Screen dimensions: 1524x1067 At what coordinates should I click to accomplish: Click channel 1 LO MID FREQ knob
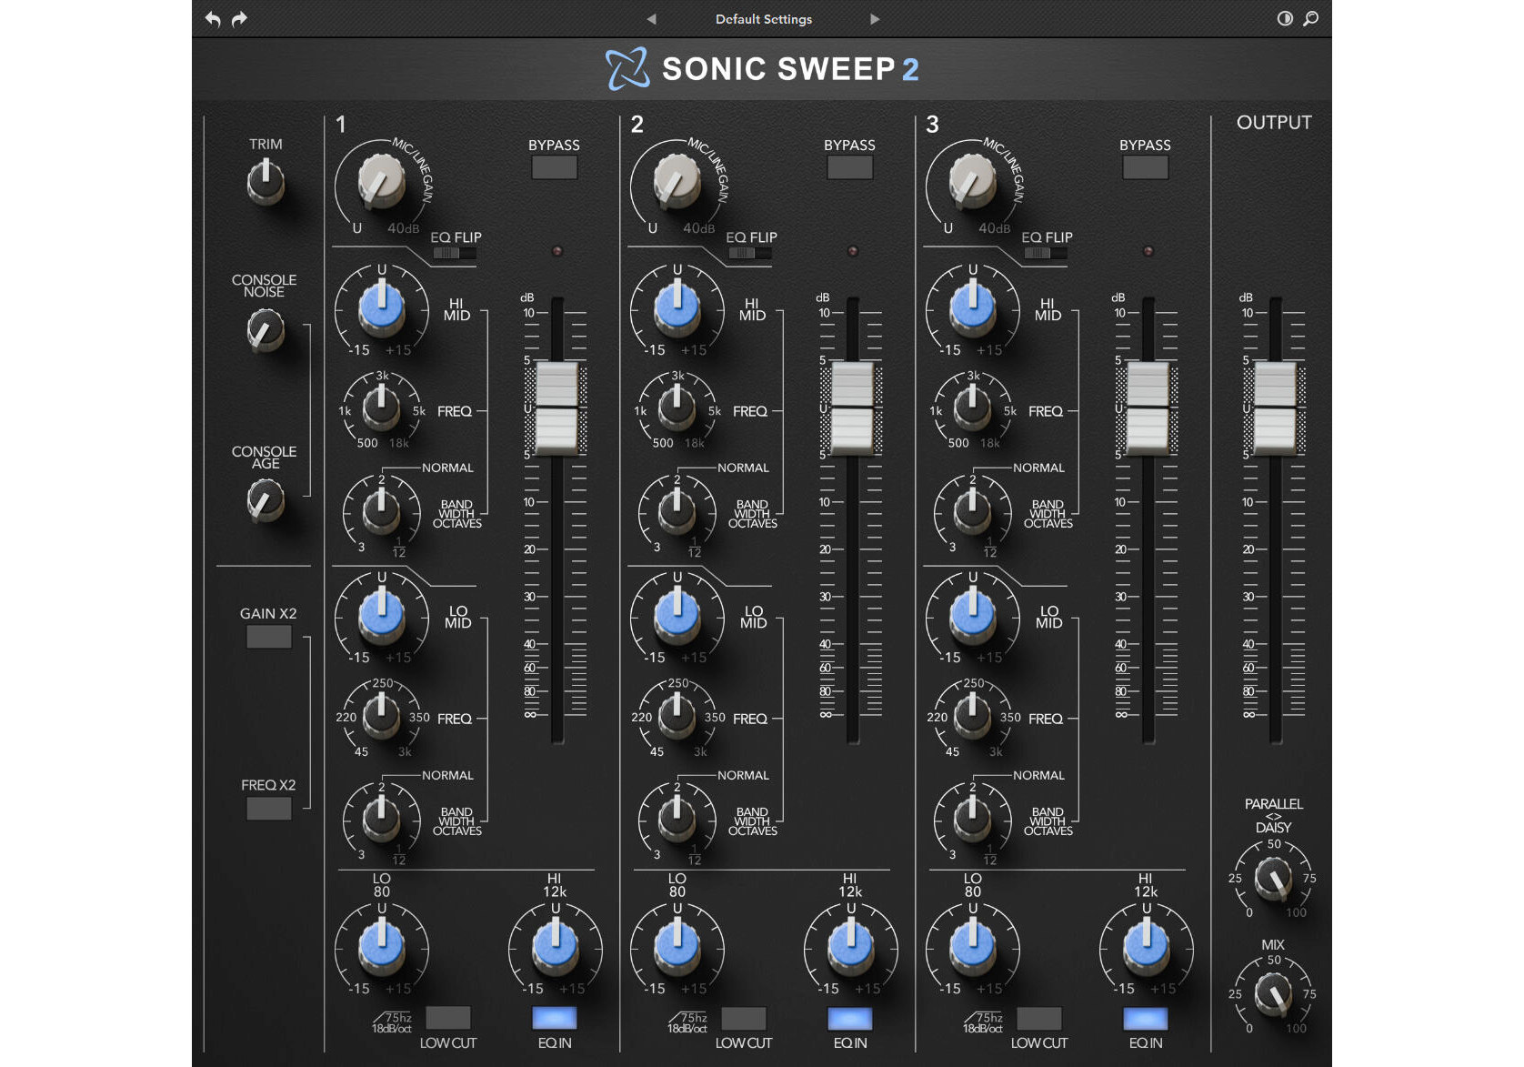pos(382,715)
